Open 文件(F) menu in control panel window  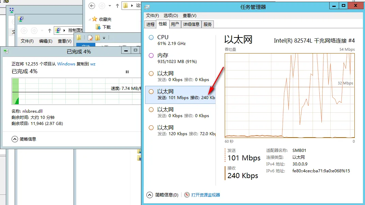(x=27, y=41)
